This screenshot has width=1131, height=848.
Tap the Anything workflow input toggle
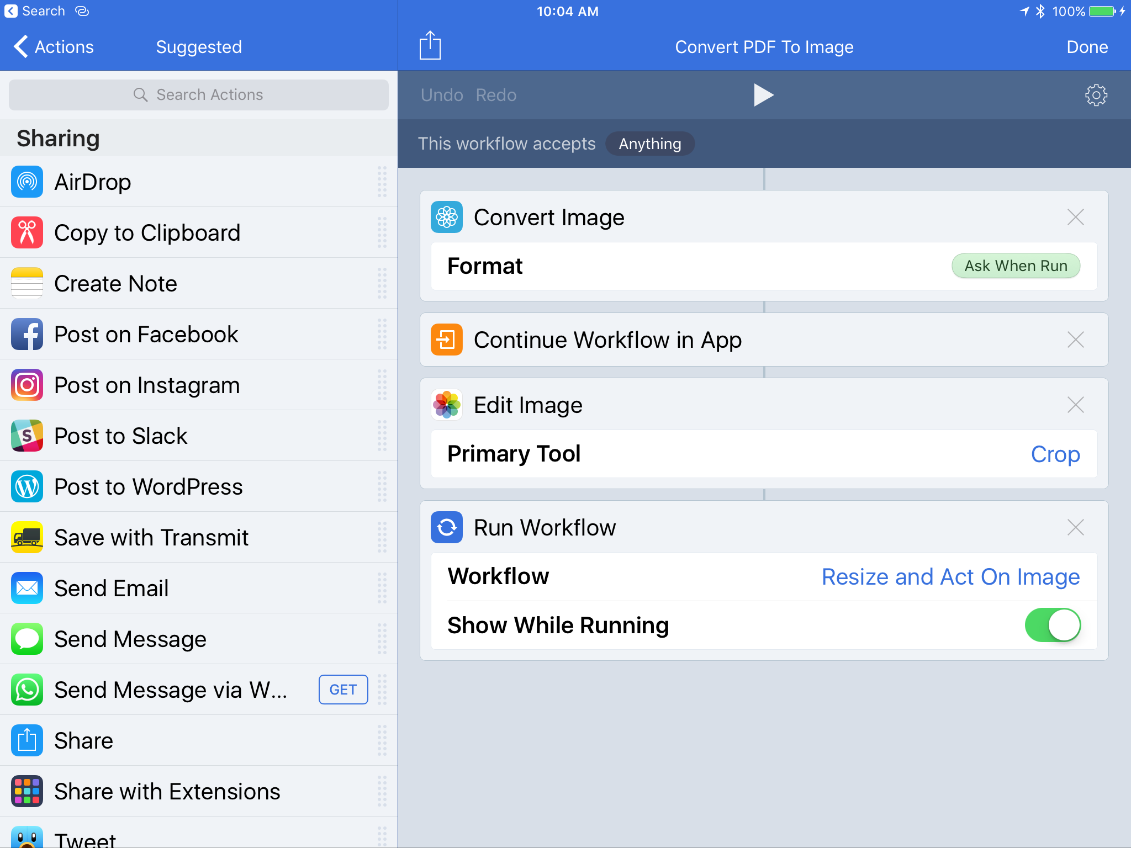click(650, 144)
